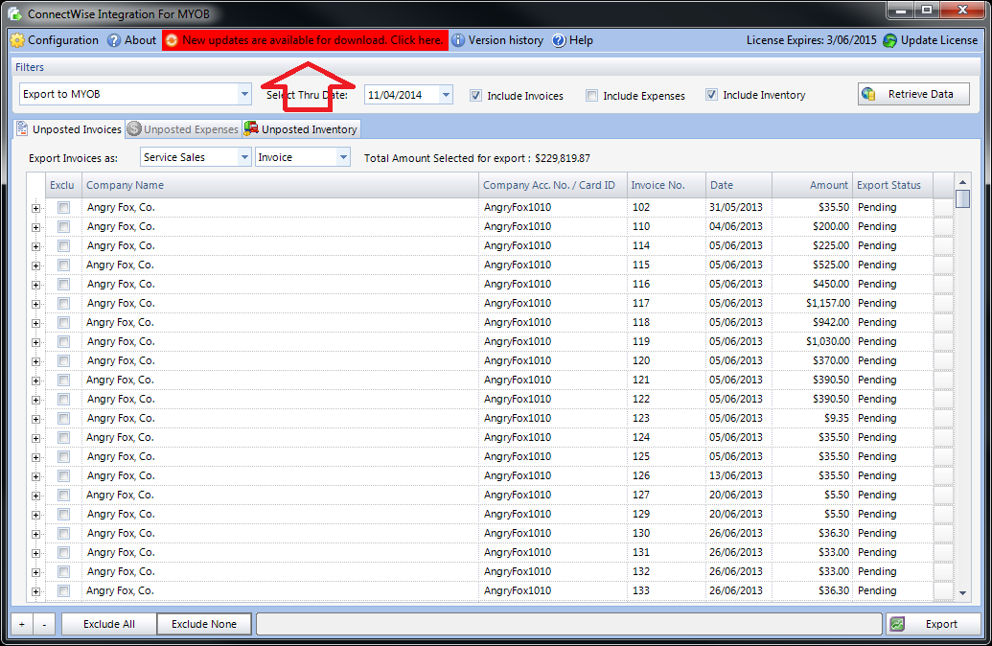
Task: Enable the Include Expenses checkbox
Action: 591,96
